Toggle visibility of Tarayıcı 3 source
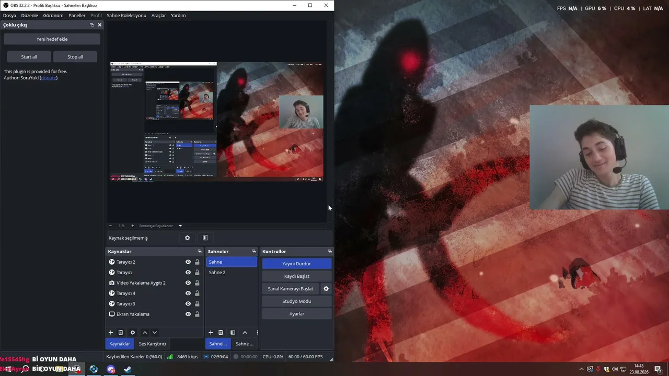The height and width of the screenshot is (376, 669). (x=188, y=304)
